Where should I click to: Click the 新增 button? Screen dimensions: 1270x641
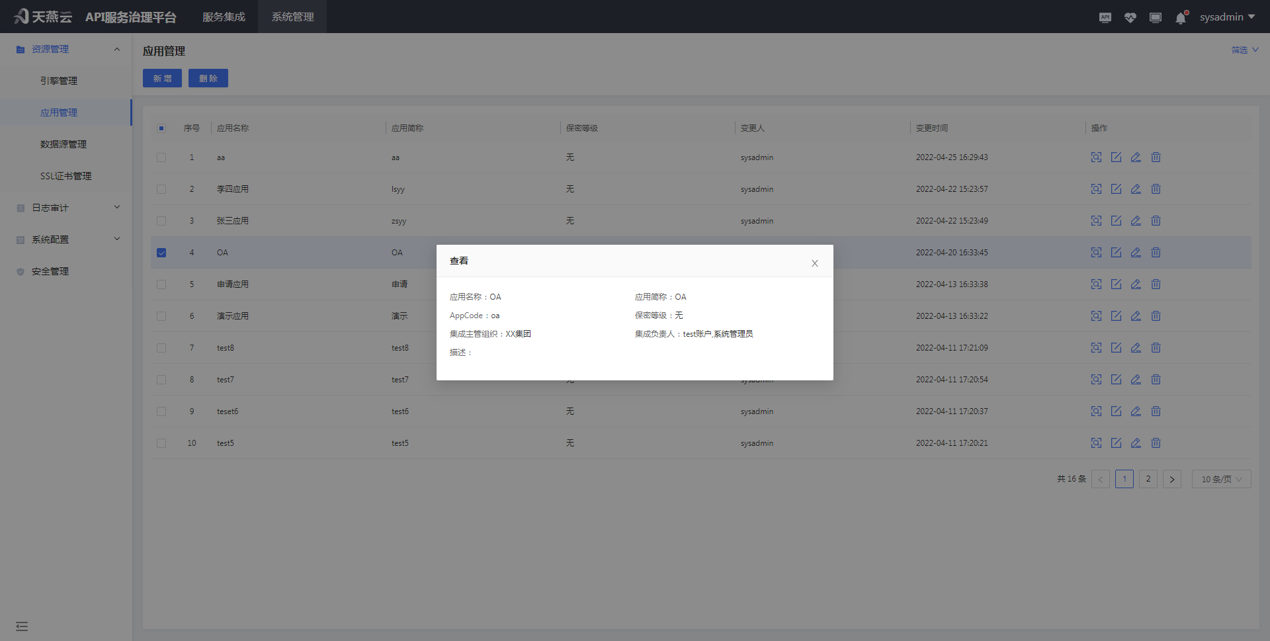(x=161, y=78)
